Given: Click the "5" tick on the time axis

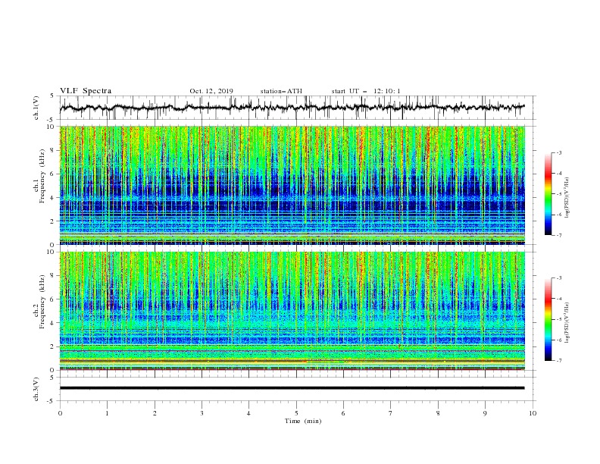Looking at the screenshot, I should 296,413.
